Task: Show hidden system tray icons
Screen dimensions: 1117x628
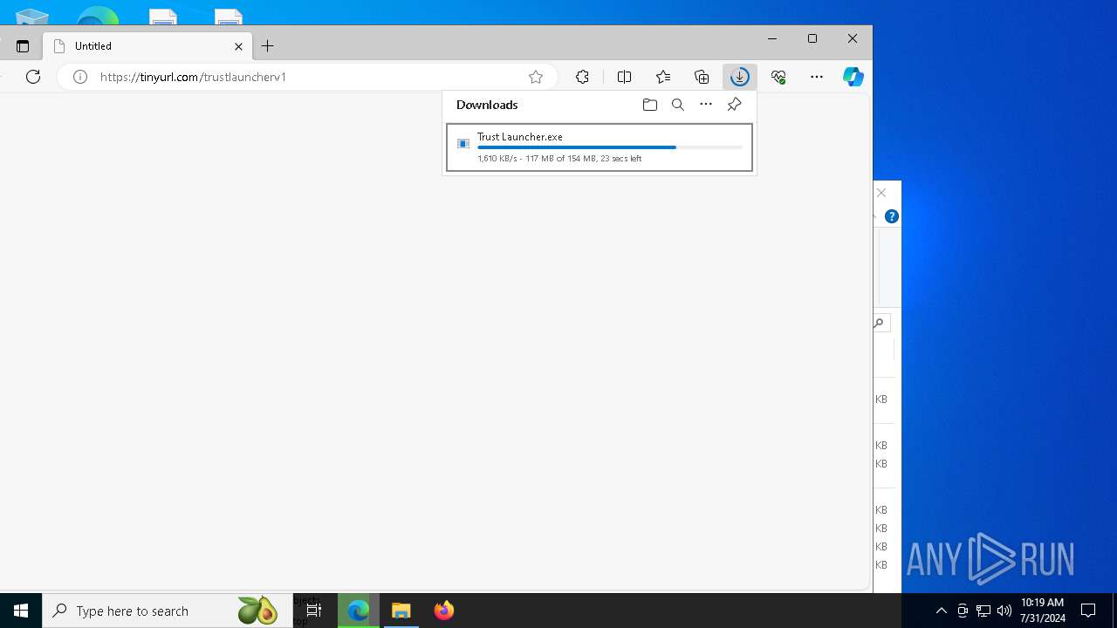Action: [942, 611]
